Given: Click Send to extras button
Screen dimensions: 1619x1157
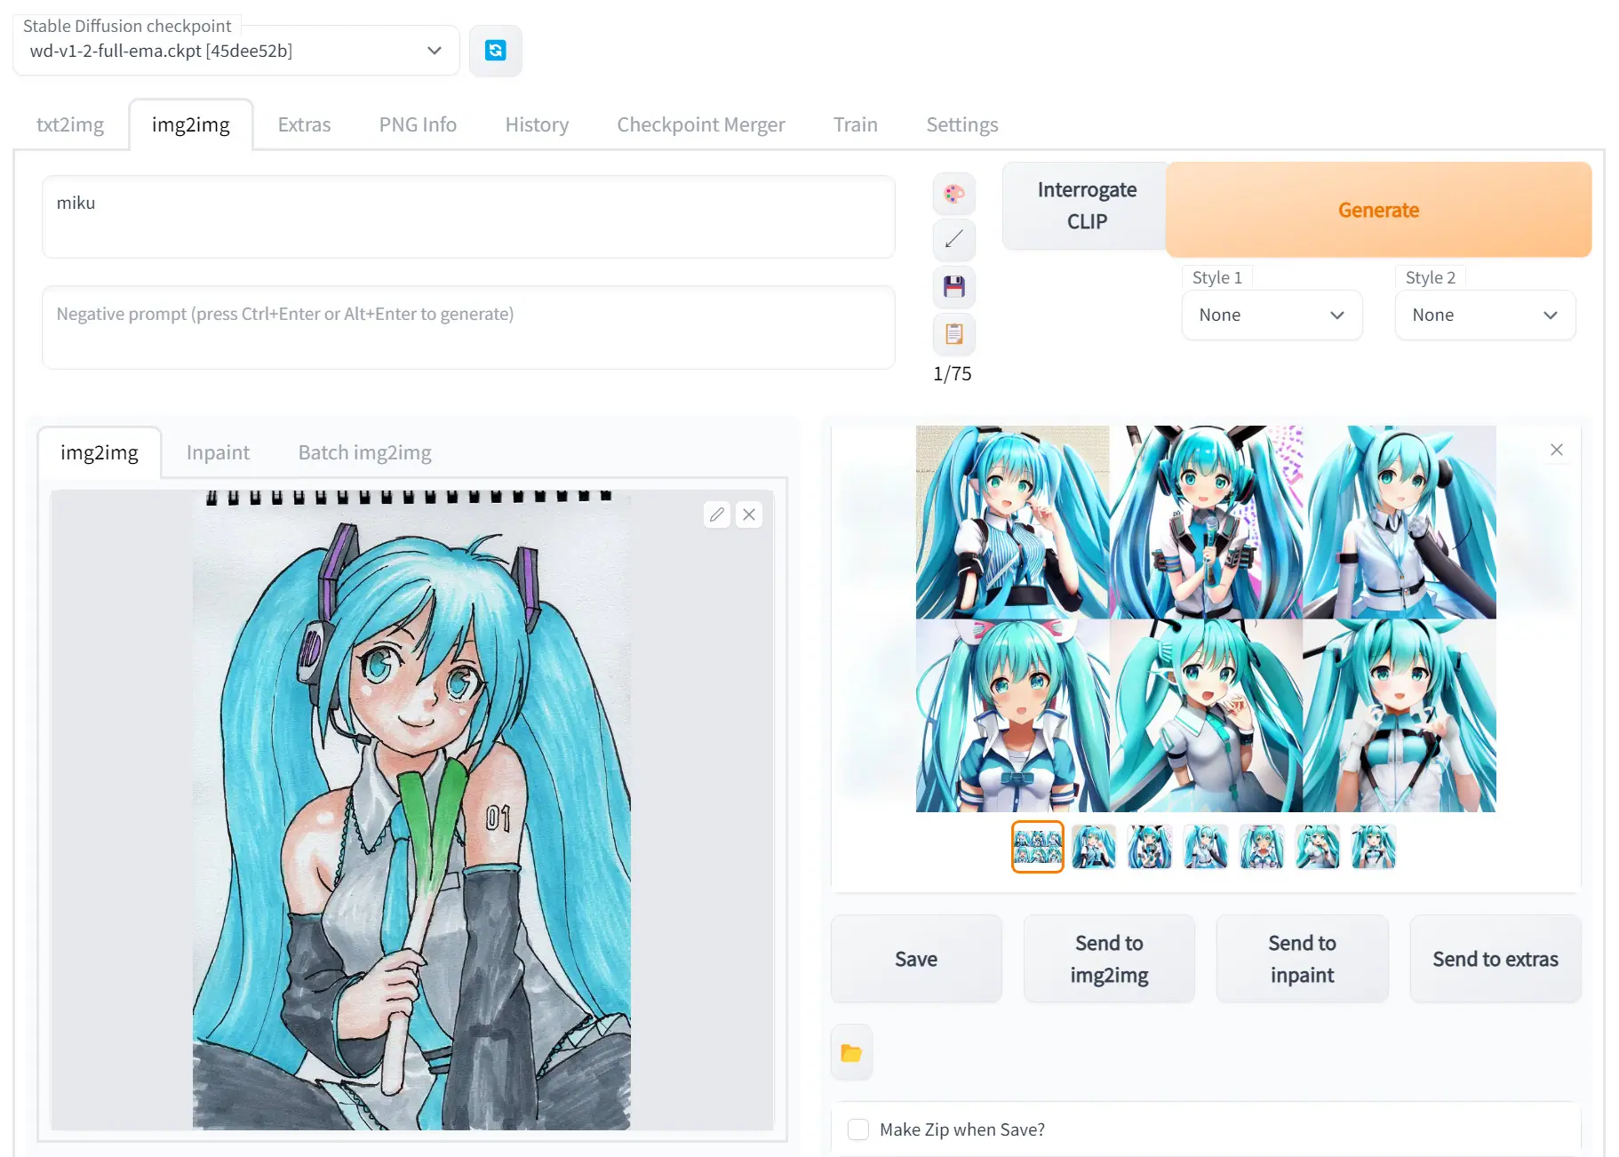Looking at the screenshot, I should pos(1495,959).
